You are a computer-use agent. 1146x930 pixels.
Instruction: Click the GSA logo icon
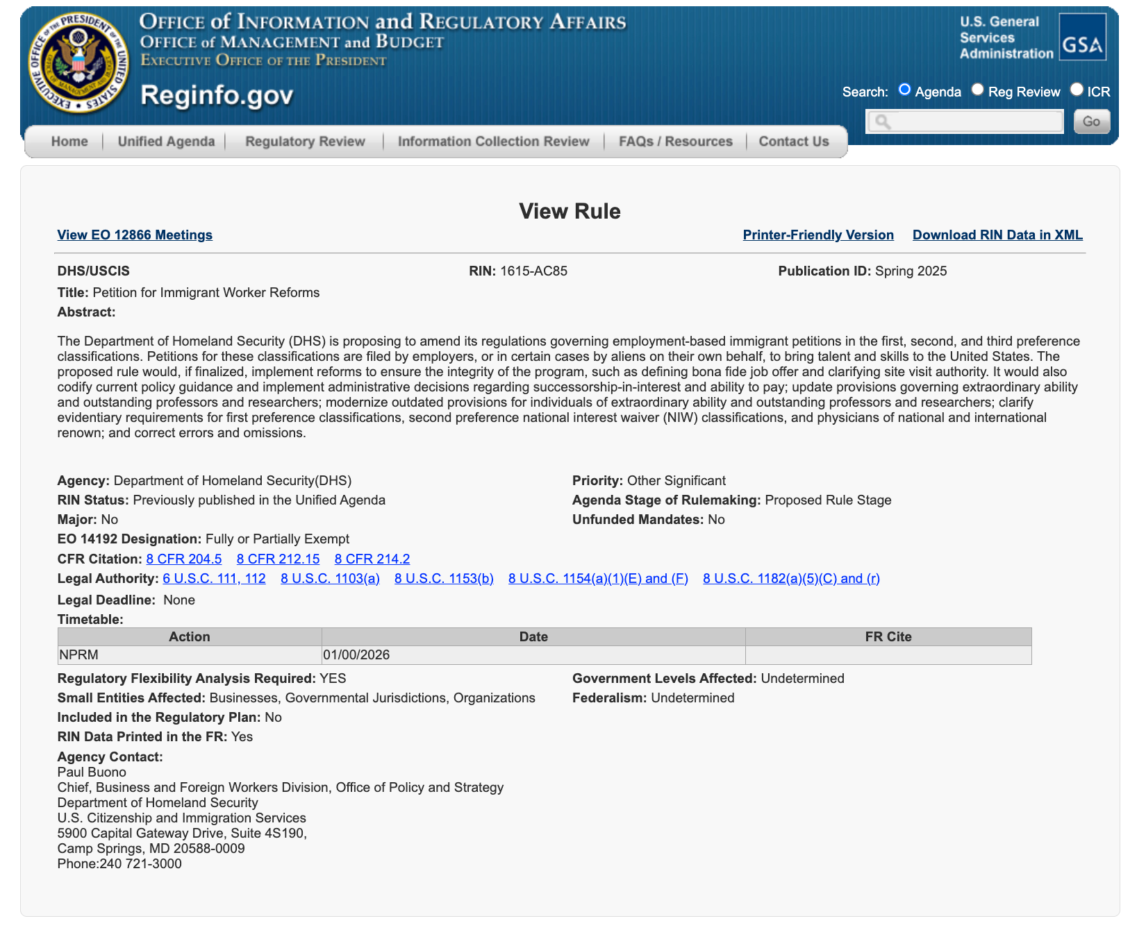(1082, 37)
